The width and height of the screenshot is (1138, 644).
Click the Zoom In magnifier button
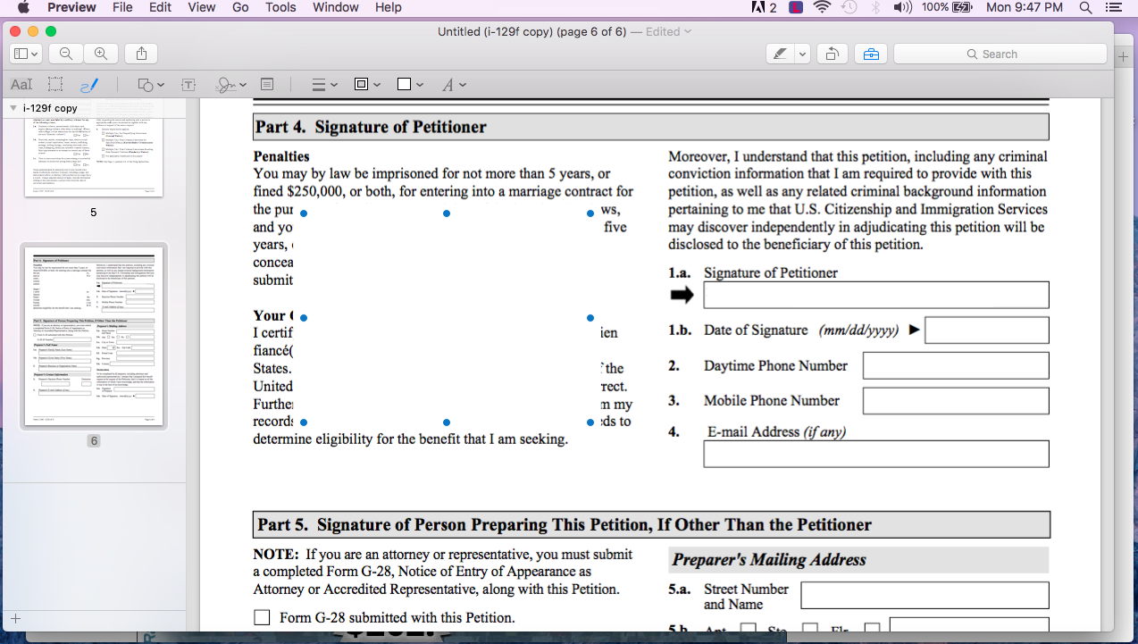[x=101, y=54]
